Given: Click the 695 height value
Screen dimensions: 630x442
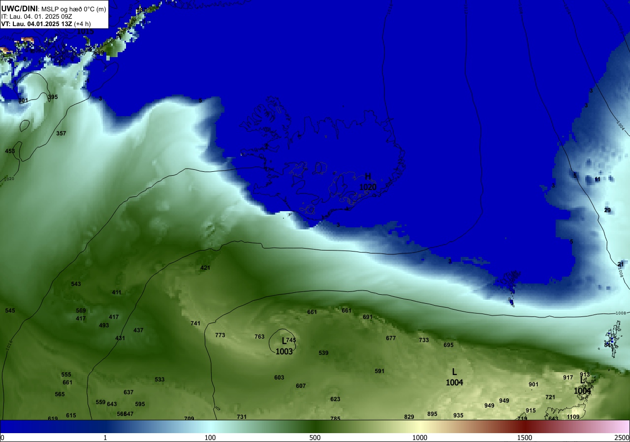Looking at the screenshot, I should [x=448, y=345].
